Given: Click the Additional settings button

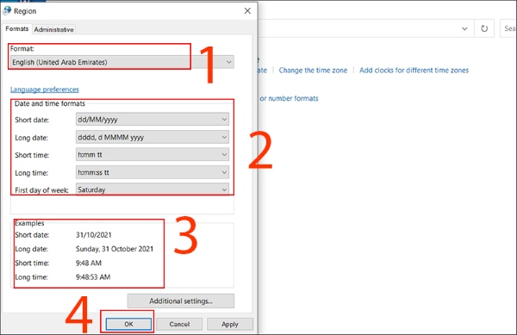Looking at the screenshot, I should point(181,301).
